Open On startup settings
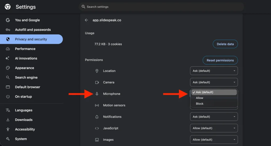Image resolution: width=271 pixels, height=146 pixels. point(31,97)
